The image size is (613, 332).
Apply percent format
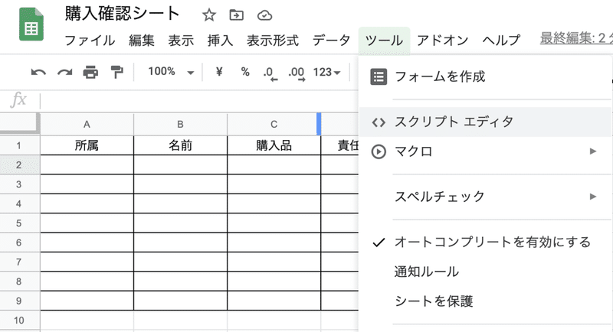(x=245, y=72)
